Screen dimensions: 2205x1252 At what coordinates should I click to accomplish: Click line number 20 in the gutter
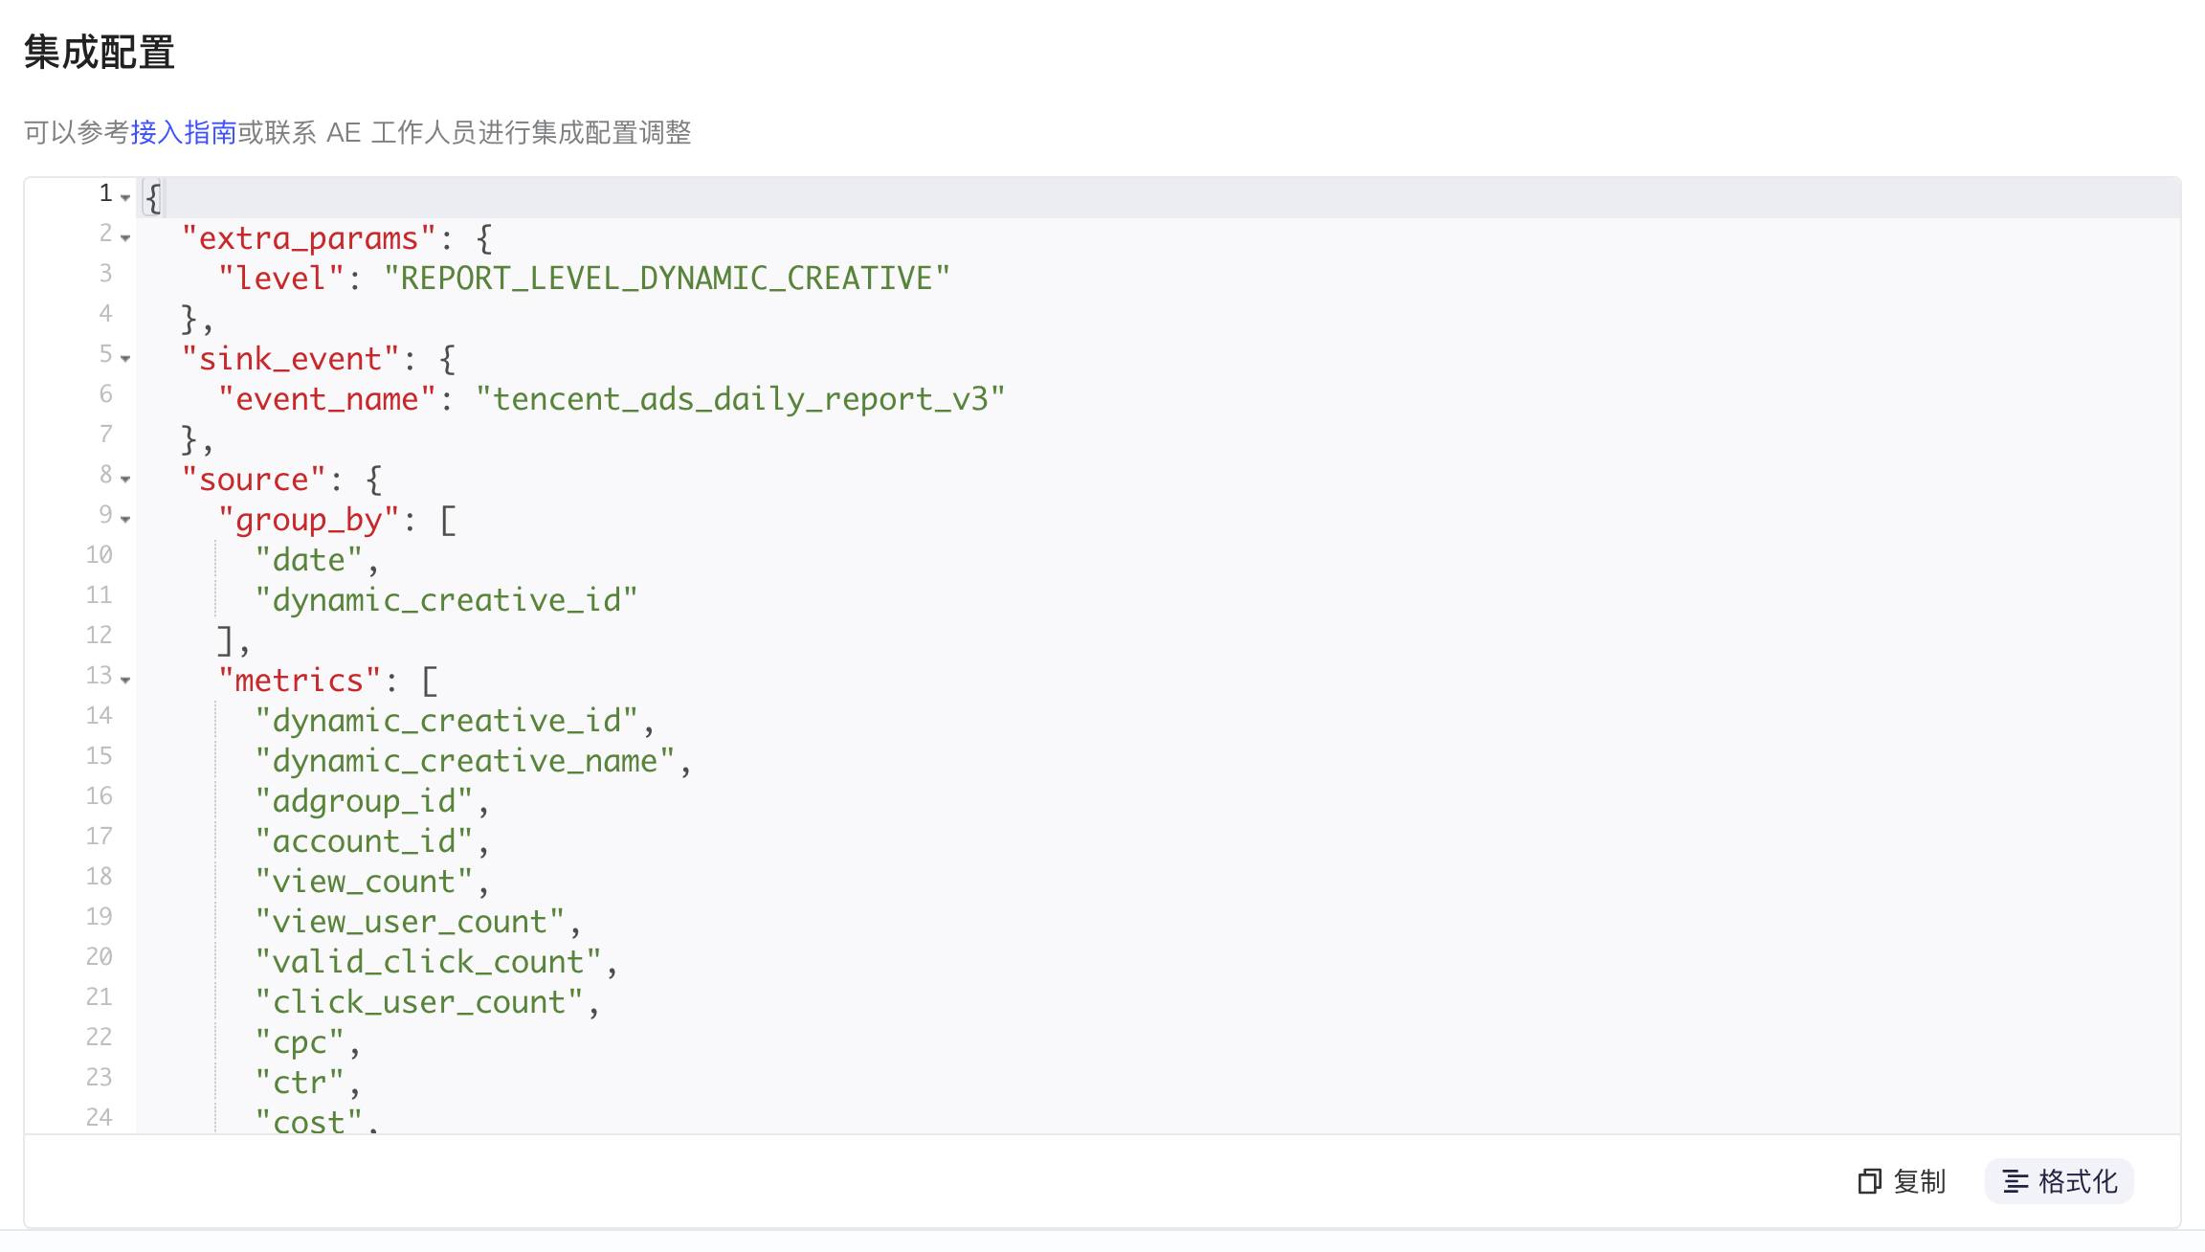click(99, 956)
